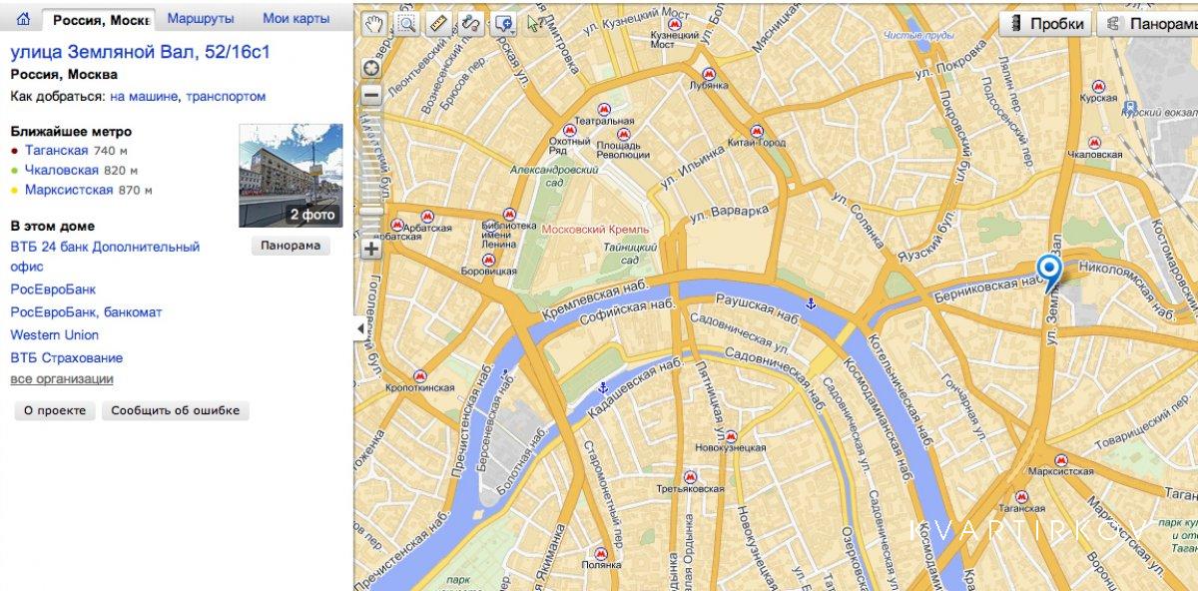Open the Маршруты tab
The width and height of the screenshot is (1198, 591).
tap(201, 19)
